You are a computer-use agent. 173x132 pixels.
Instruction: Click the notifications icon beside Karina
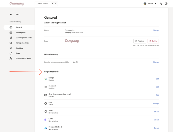161,4
